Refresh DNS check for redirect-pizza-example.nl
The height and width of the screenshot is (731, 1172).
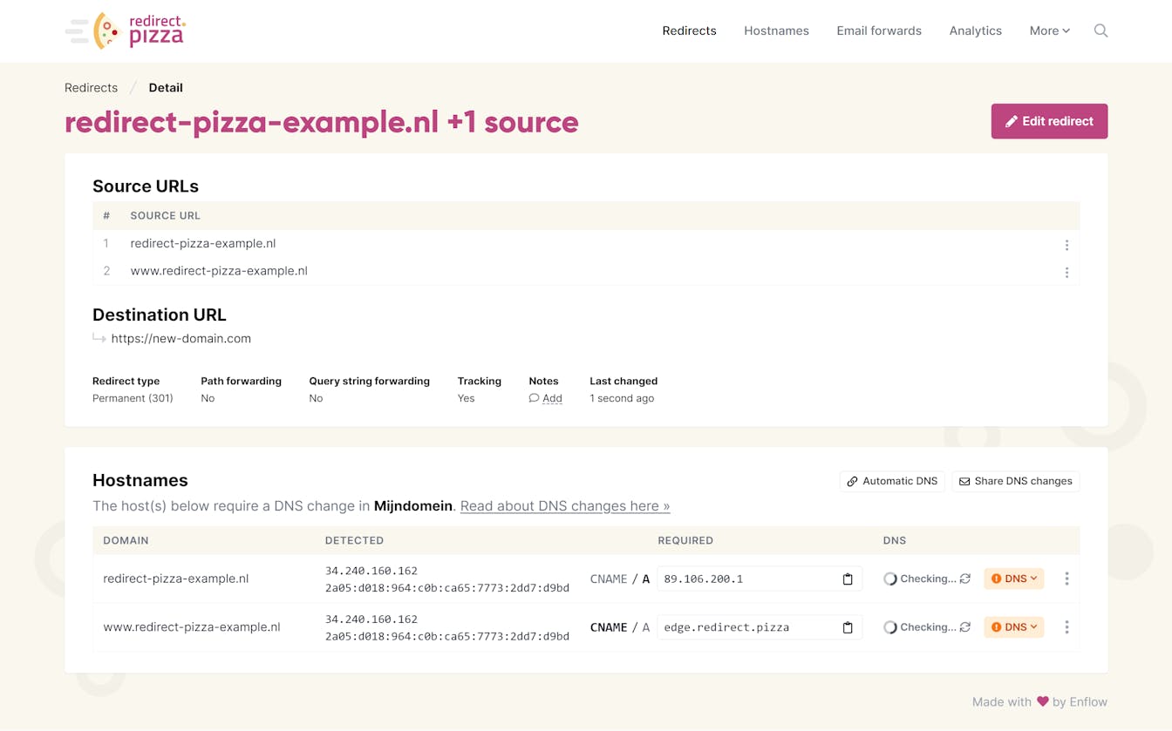point(965,579)
